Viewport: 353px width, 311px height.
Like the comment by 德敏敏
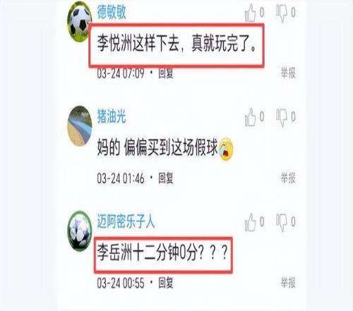click(250, 13)
